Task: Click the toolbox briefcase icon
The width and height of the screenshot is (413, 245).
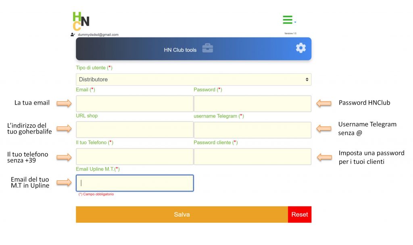Action: tap(208, 48)
